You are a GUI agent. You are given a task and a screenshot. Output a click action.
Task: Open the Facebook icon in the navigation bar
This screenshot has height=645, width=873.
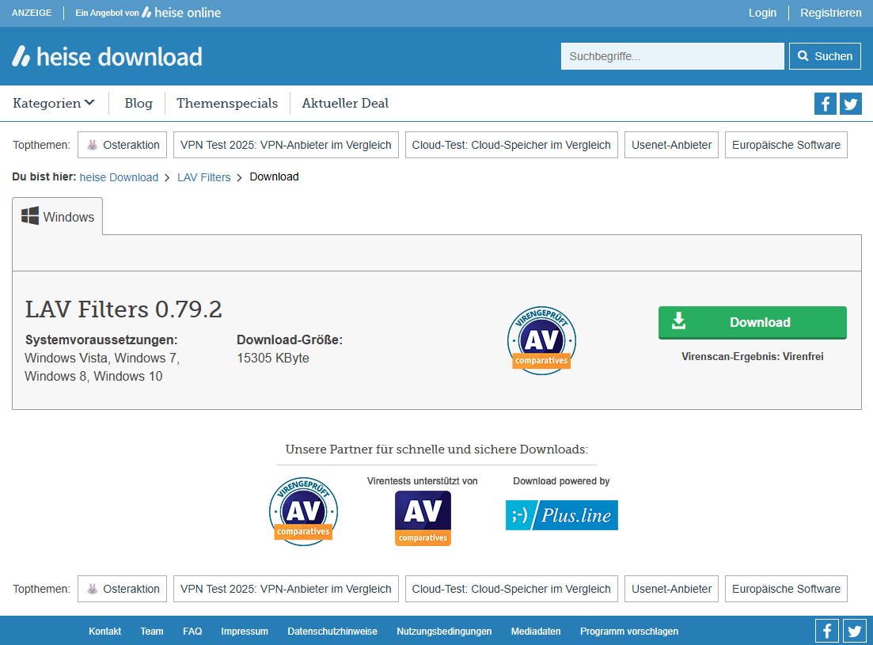(x=826, y=104)
